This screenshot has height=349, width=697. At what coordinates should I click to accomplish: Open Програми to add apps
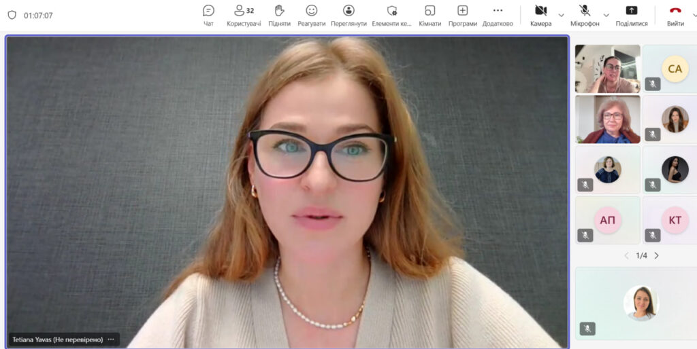pyautogui.click(x=463, y=15)
